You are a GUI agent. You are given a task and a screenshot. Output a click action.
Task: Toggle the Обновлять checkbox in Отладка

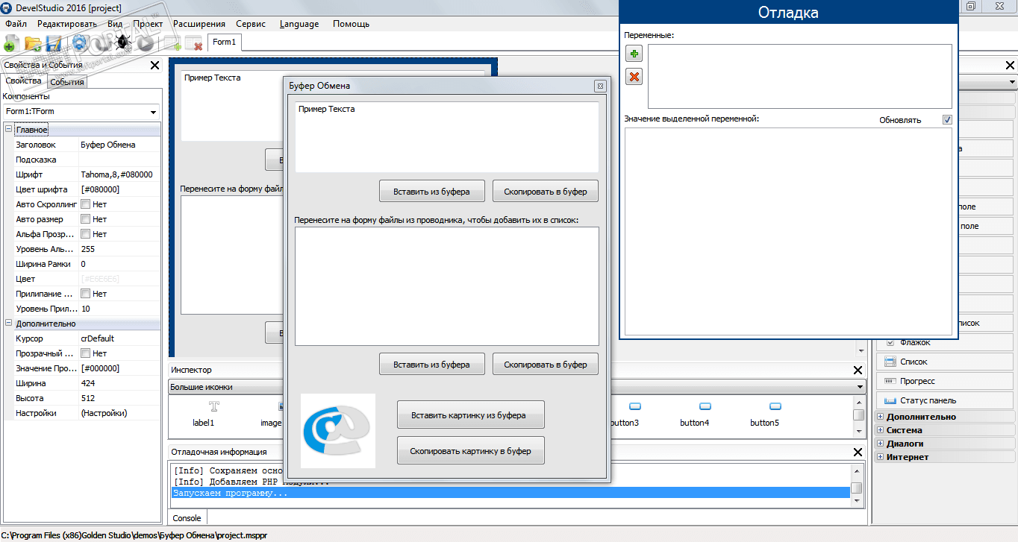[947, 120]
